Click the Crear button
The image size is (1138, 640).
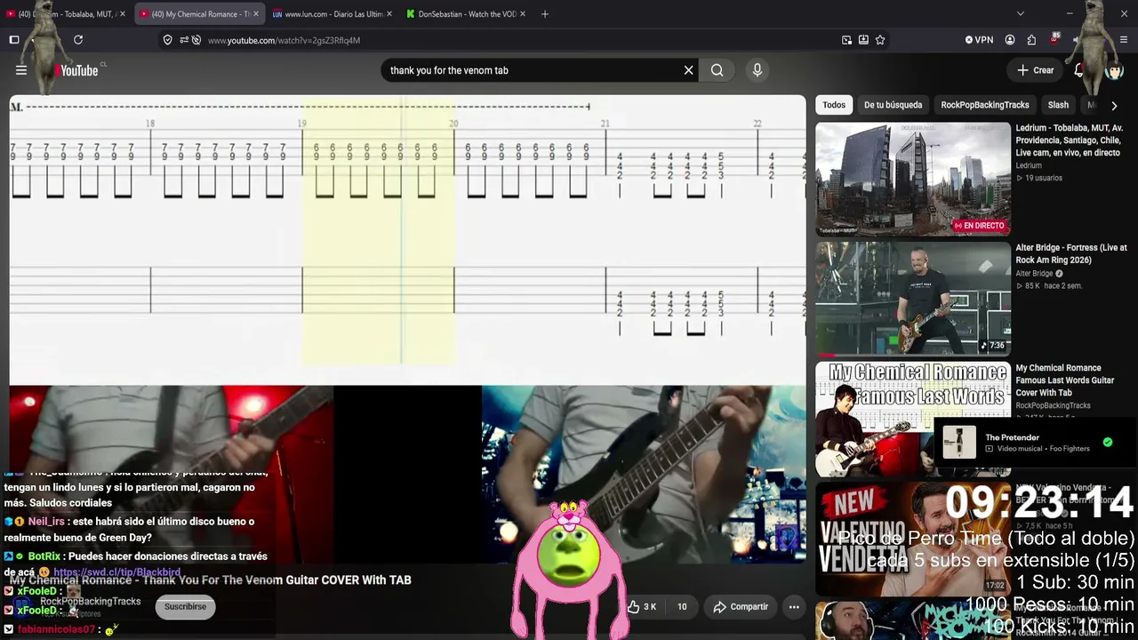pos(1036,70)
